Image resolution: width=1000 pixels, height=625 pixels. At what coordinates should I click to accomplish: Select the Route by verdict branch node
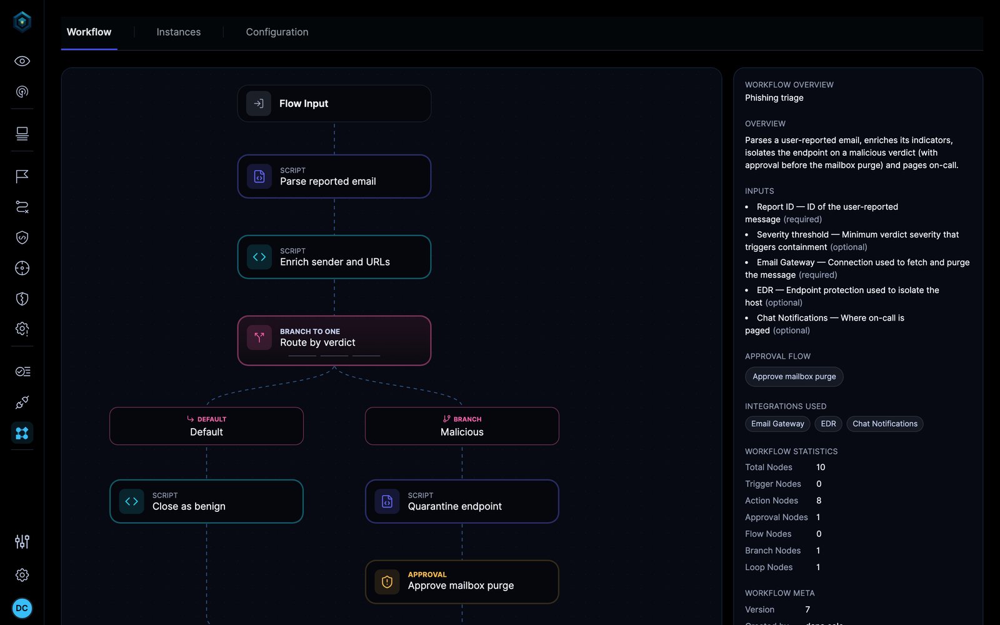(x=334, y=341)
